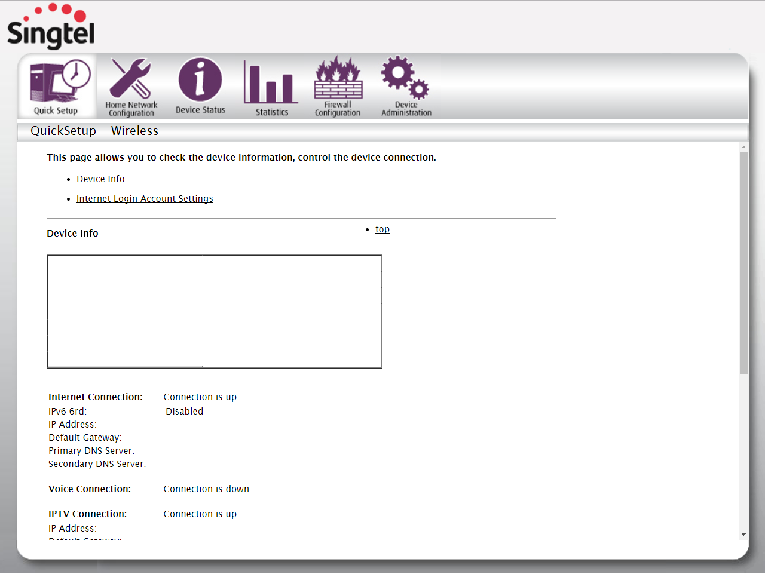This screenshot has height=574, width=765.
Task: Click the Singtel logo
Action: point(51,26)
